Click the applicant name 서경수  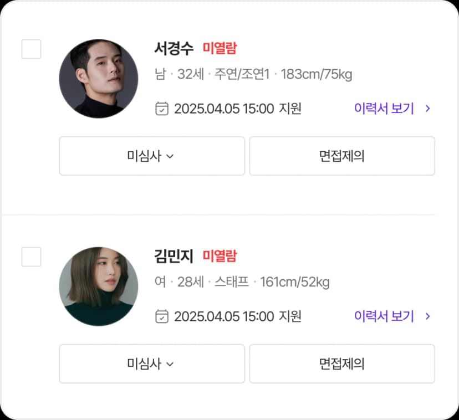click(x=174, y=49)
